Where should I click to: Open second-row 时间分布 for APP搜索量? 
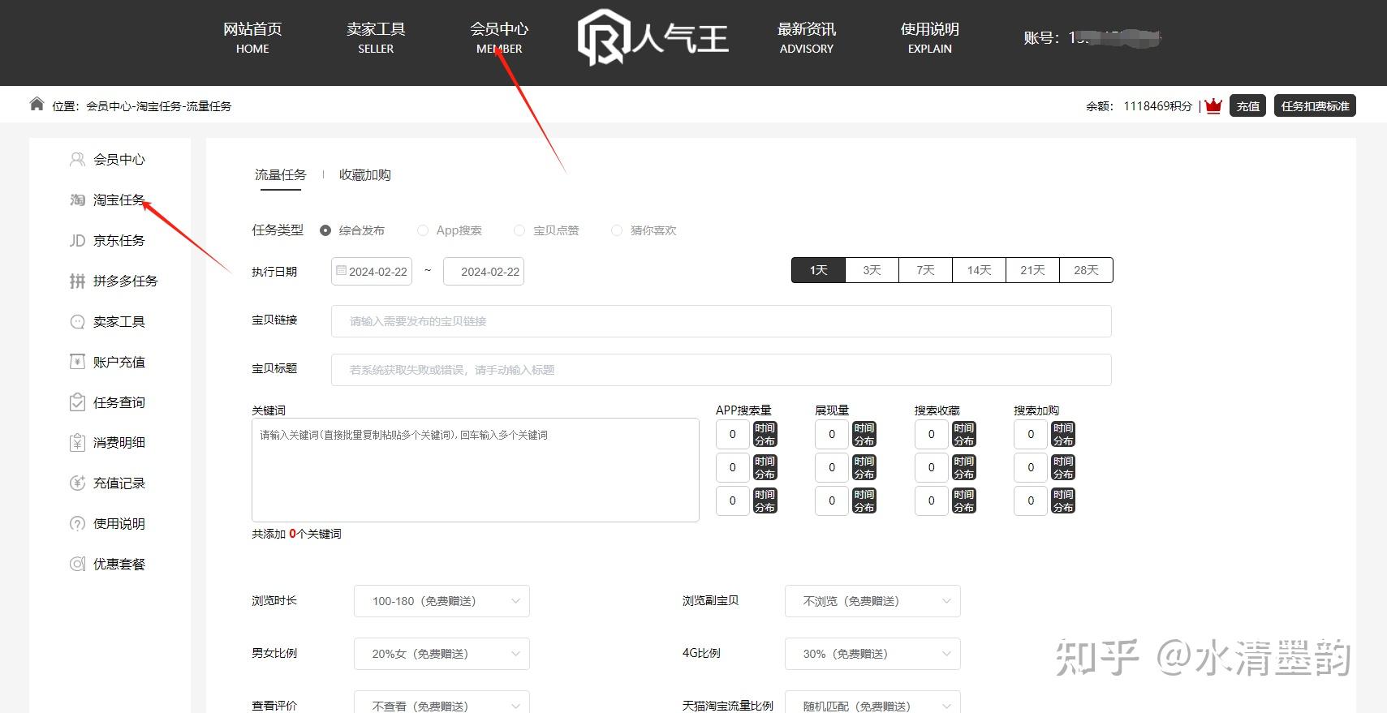(x=765, y=467)
